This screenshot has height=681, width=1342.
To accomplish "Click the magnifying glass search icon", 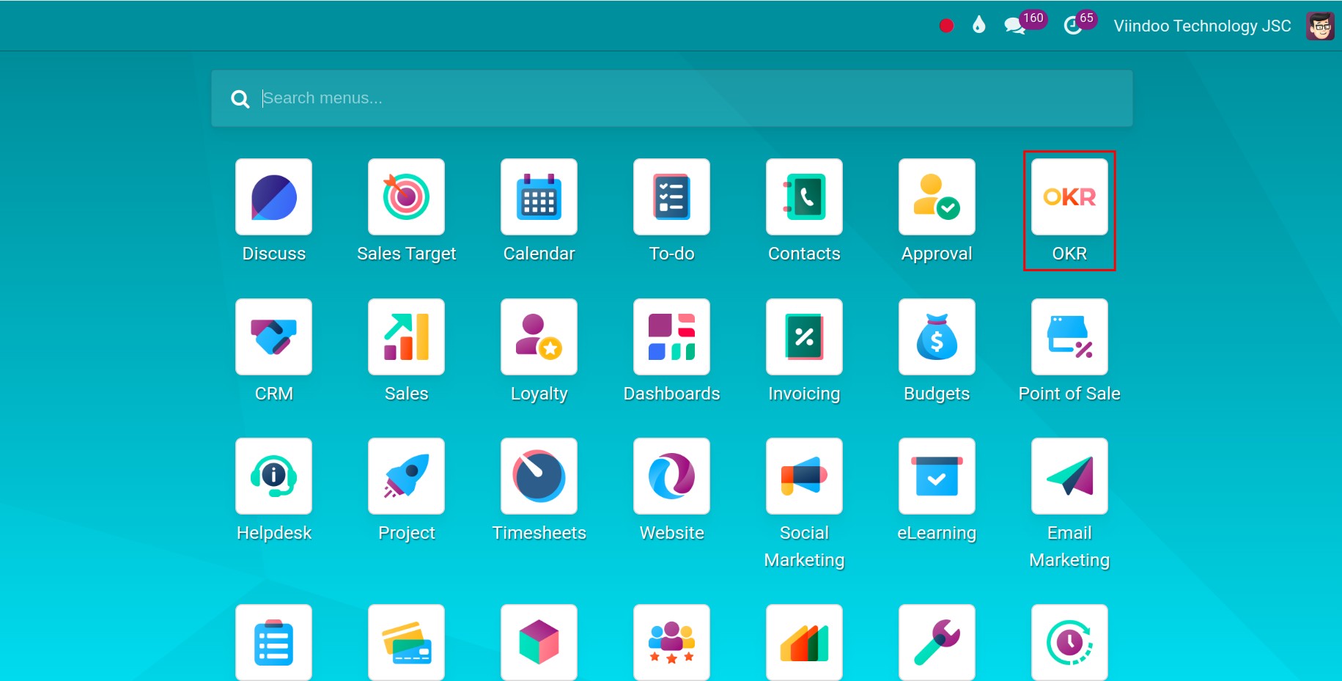I will click(240, 99).
